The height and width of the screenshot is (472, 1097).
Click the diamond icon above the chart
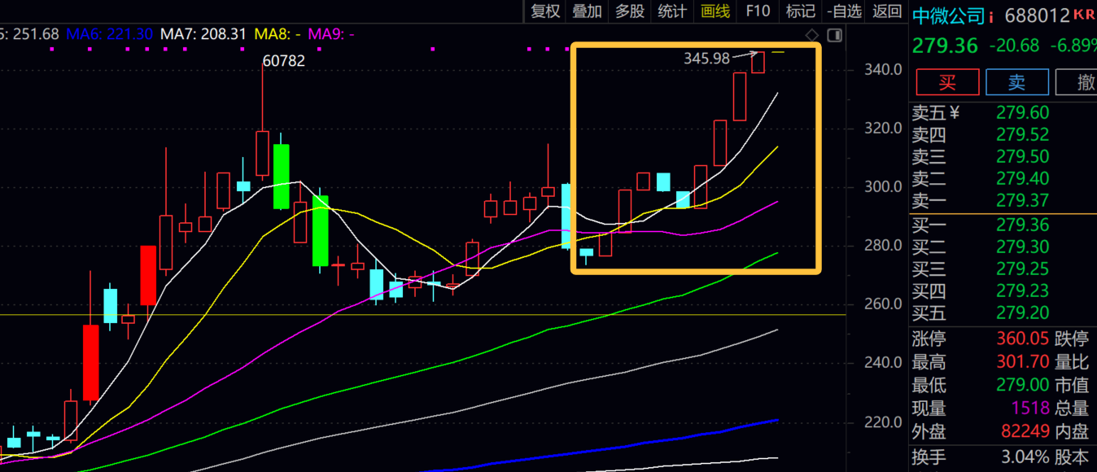(x=811, y=35)
